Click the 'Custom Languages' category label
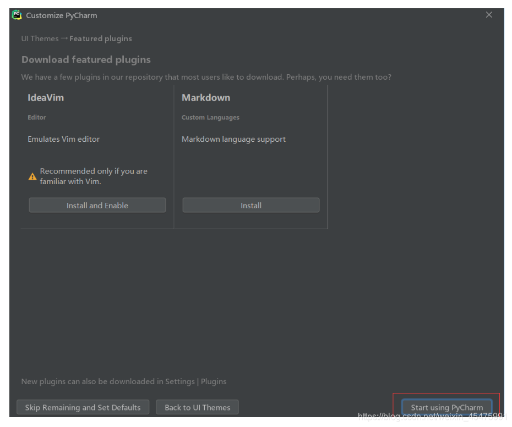512x427 pixels. point(210,118)
